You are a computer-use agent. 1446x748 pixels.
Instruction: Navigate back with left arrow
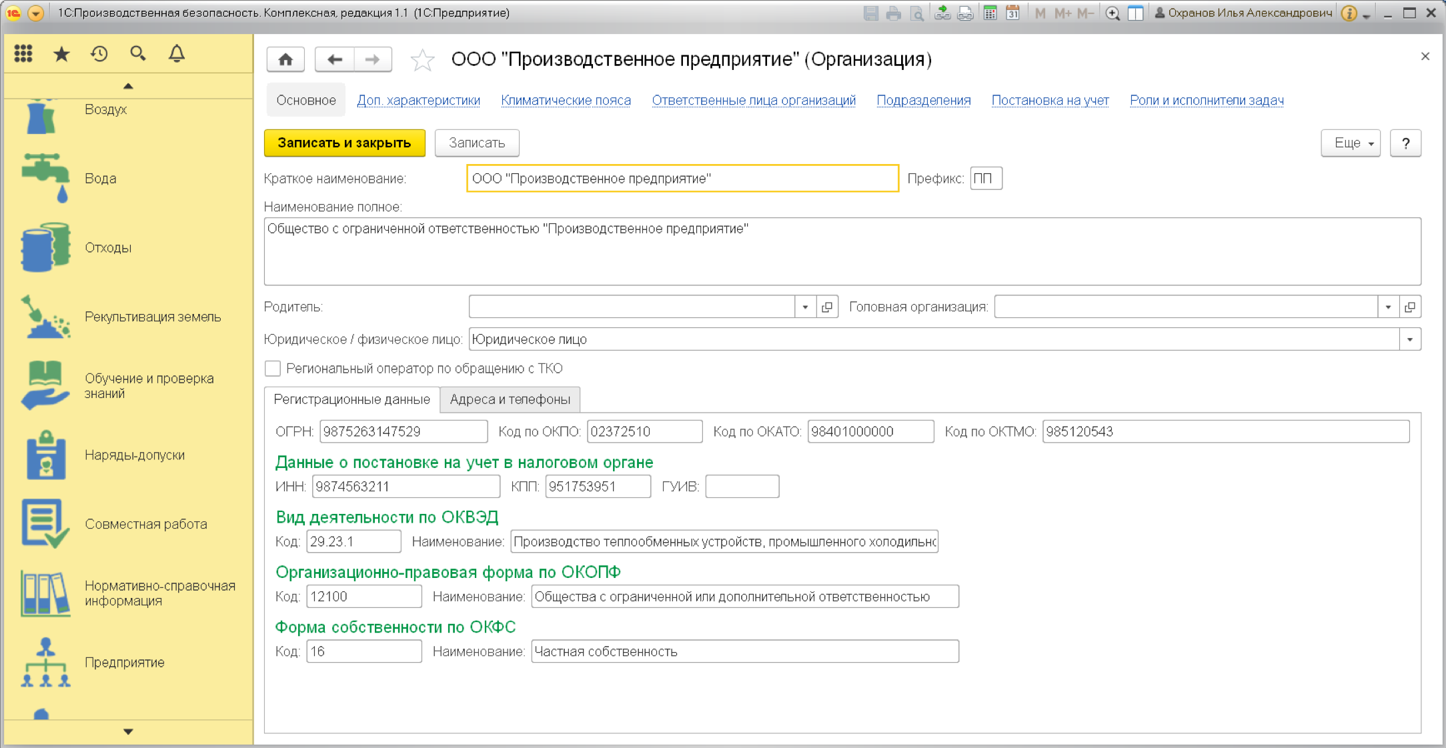[x=334, y=59]
